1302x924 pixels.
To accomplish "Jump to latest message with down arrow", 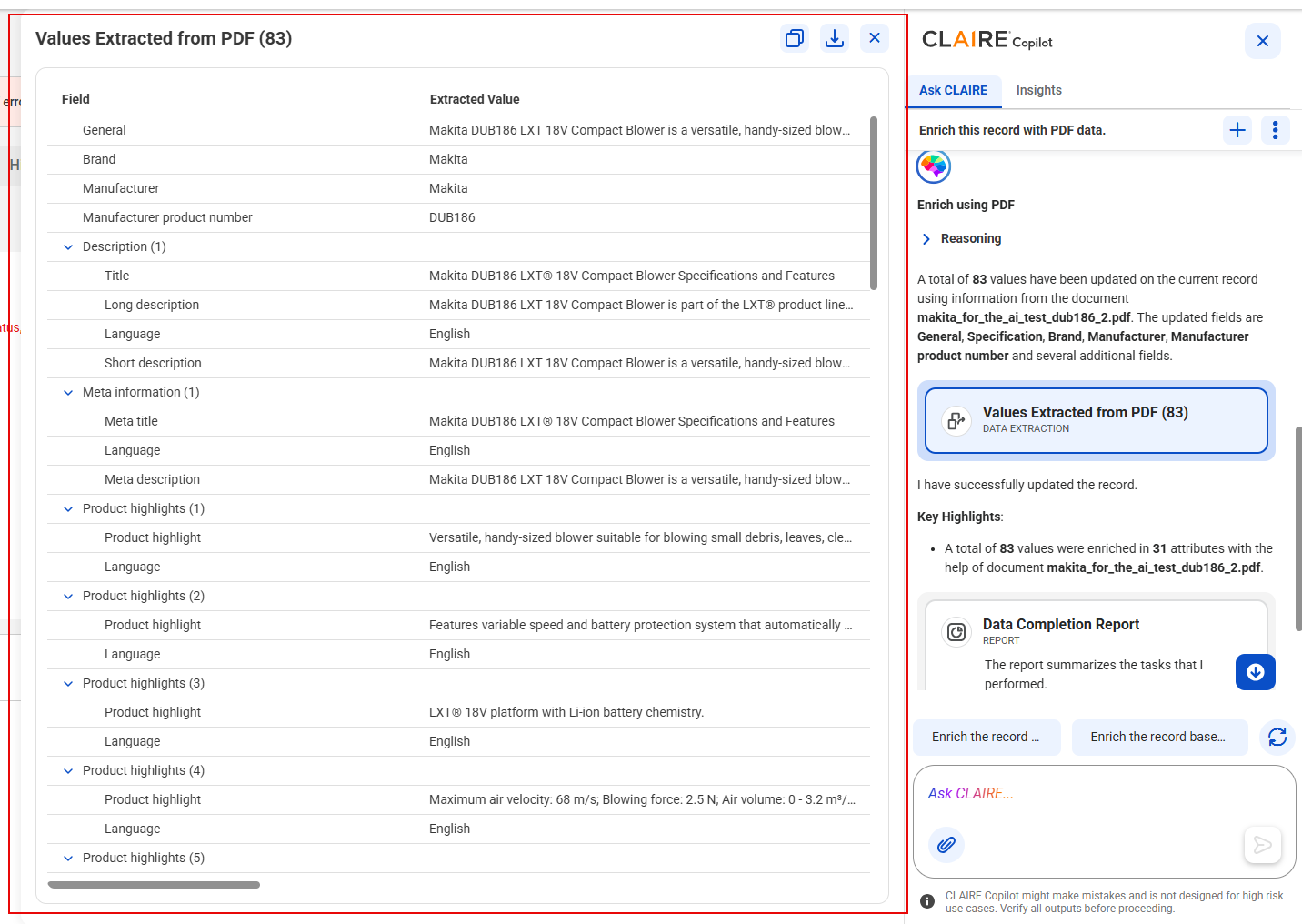I will (1256, 672).
